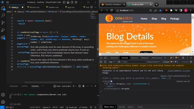Click errors and warnings count in status bar
Viewport: 194px width, 109px height.
pyautogui.click(x=10, y=107)
